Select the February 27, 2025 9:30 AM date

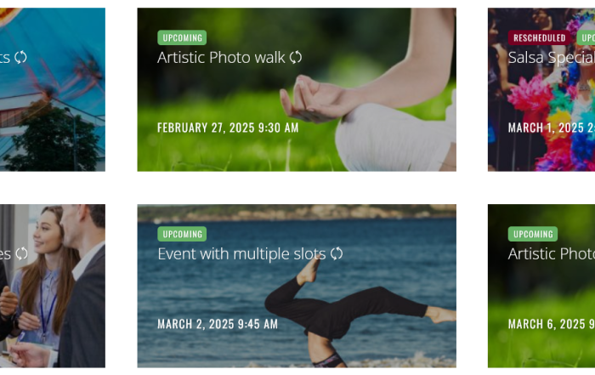click(228, 128)
